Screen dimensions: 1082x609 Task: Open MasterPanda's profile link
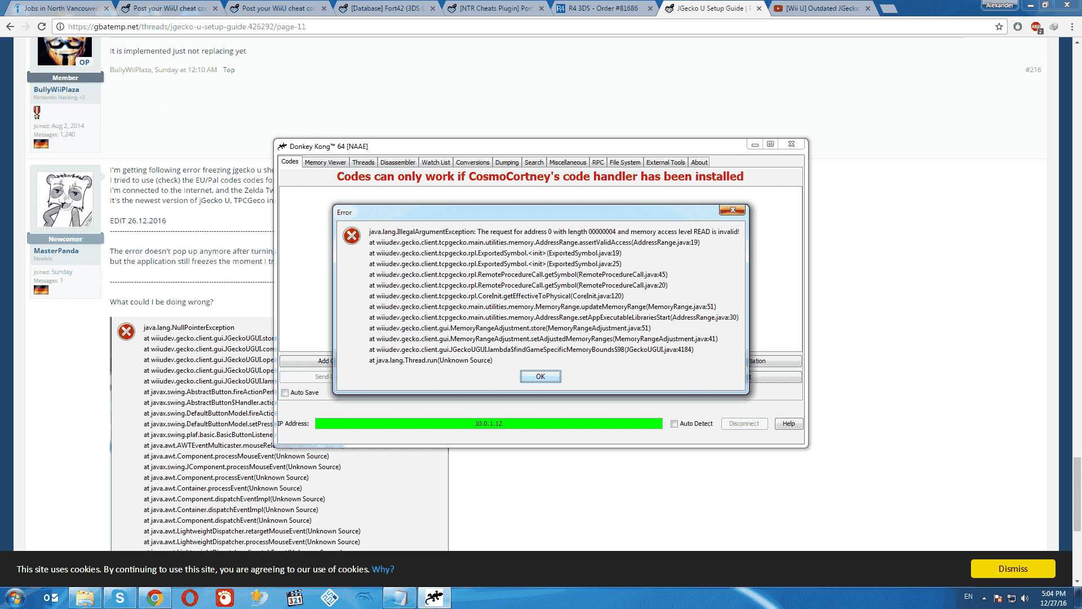pos(56,251)
